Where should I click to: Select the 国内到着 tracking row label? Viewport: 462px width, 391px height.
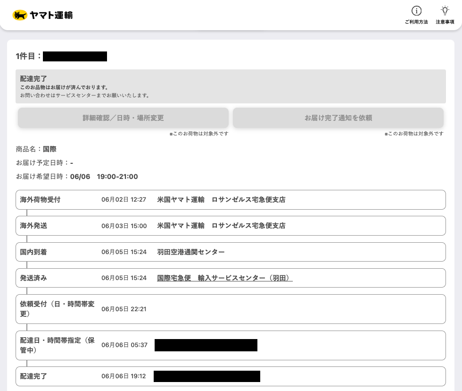click(x=33, y=252)
